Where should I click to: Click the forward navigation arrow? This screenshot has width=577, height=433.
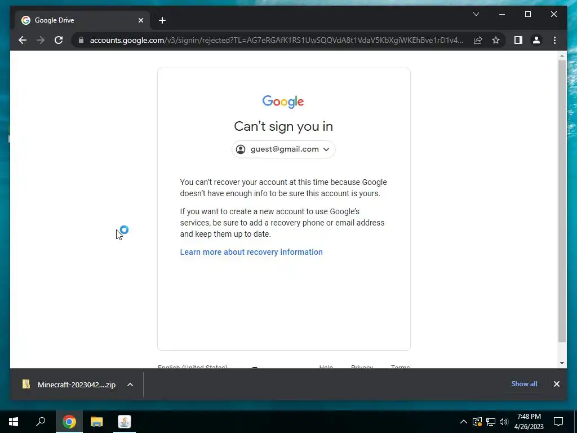tap(41, 40)
